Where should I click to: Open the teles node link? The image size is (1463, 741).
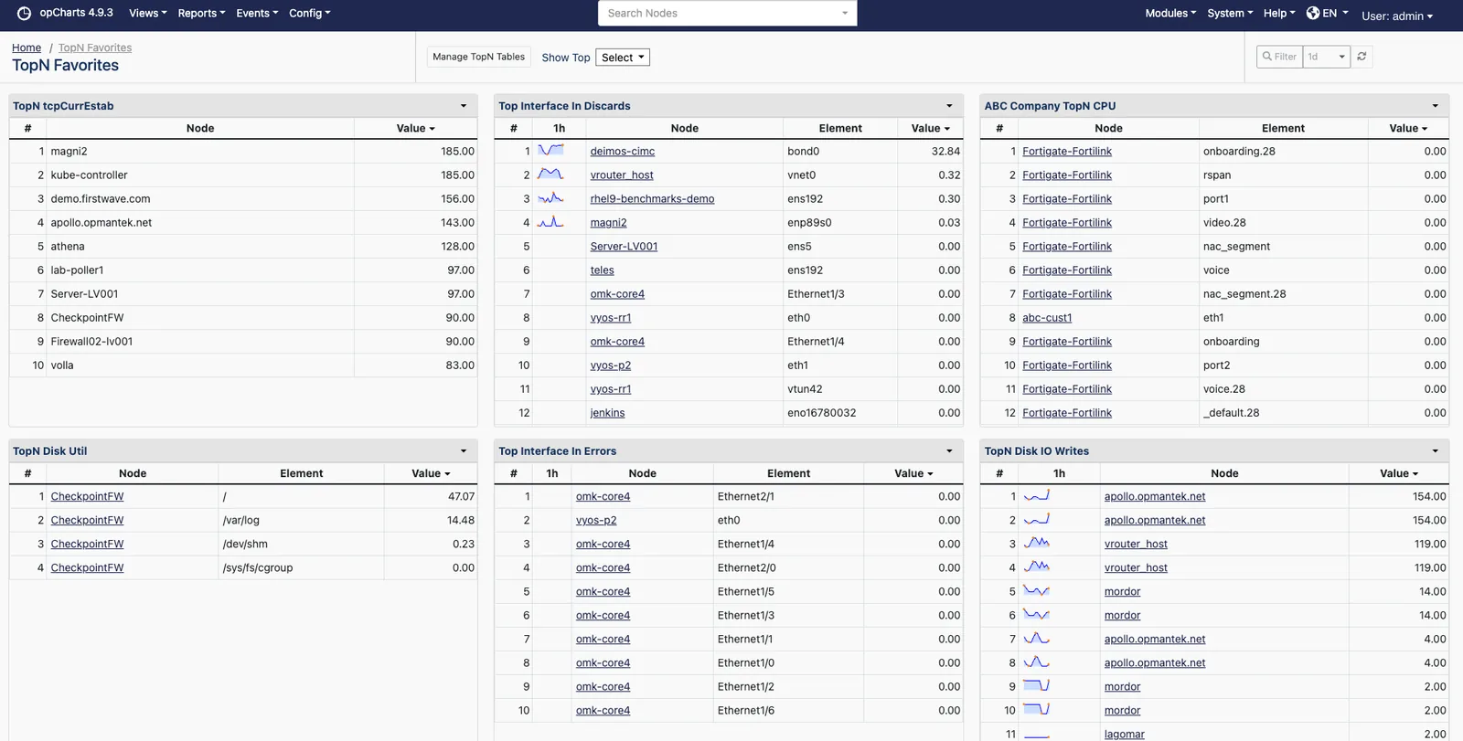coord(602,270)
